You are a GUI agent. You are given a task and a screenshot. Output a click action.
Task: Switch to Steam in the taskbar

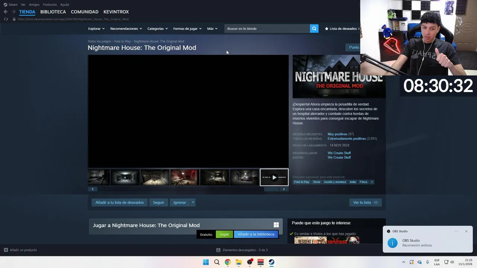click(271, 262)
